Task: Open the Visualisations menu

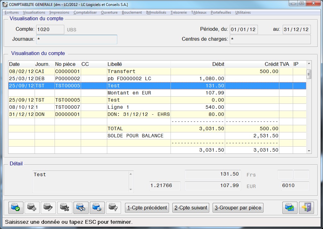Action: [34, 12]
